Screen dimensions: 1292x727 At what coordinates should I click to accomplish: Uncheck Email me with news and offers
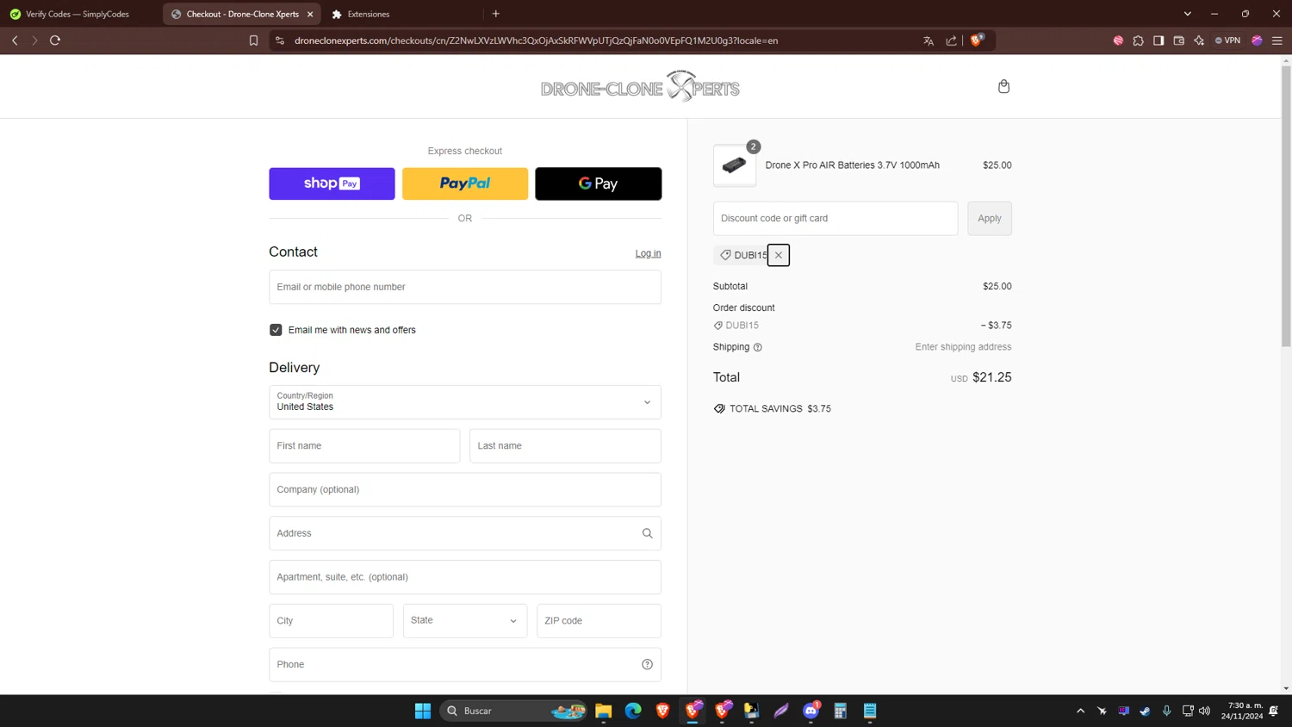tap(276, 330)
